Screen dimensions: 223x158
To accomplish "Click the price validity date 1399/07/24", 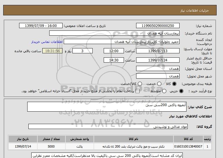I will coord(158,60).
